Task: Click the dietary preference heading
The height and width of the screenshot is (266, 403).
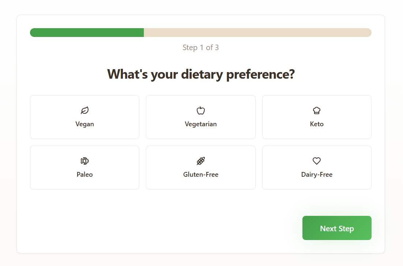Action: coord(201,74)
